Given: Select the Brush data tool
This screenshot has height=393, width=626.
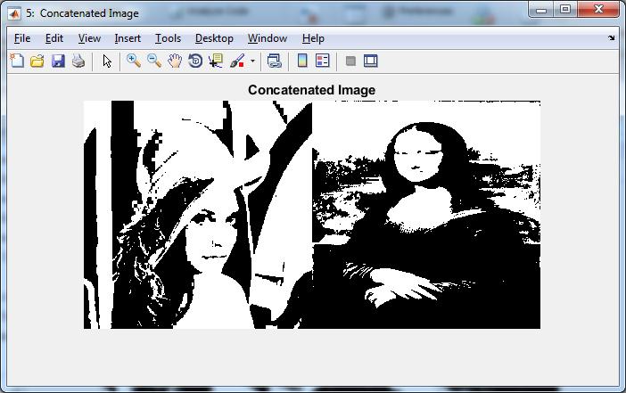Looking at the screenshot, I should pyautogui.click(x=237, y=61).
